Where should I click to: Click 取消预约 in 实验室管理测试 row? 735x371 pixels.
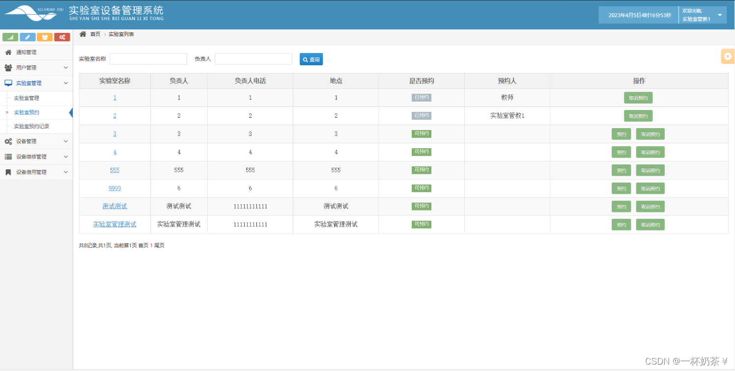click(650, 225)
